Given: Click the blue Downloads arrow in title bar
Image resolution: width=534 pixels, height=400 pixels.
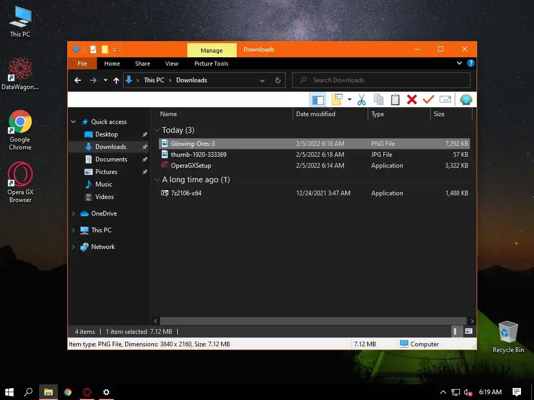Looking at the screenshot, I should 76,49.
